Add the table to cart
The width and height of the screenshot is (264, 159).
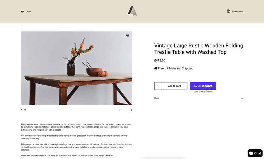pyautogui.click(x=175, y=86)
